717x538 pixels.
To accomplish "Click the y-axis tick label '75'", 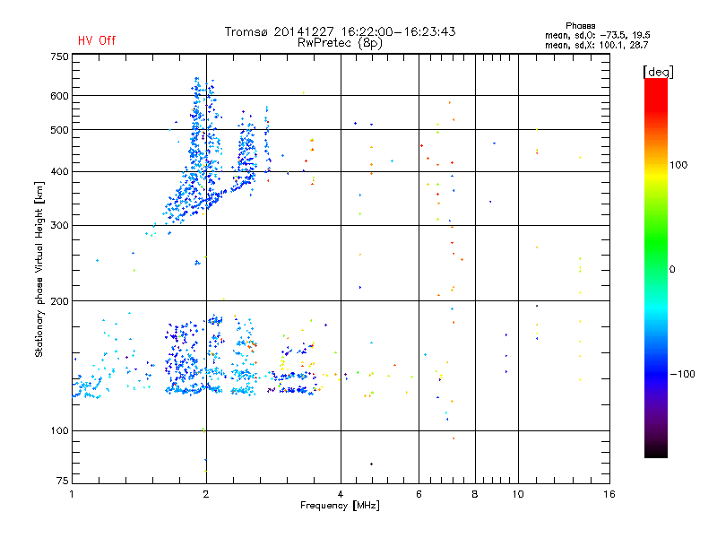I will pos(63,481).
